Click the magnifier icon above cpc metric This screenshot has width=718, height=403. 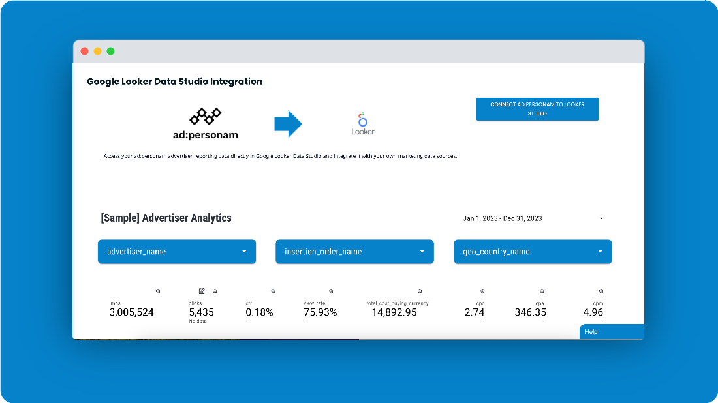482,291
